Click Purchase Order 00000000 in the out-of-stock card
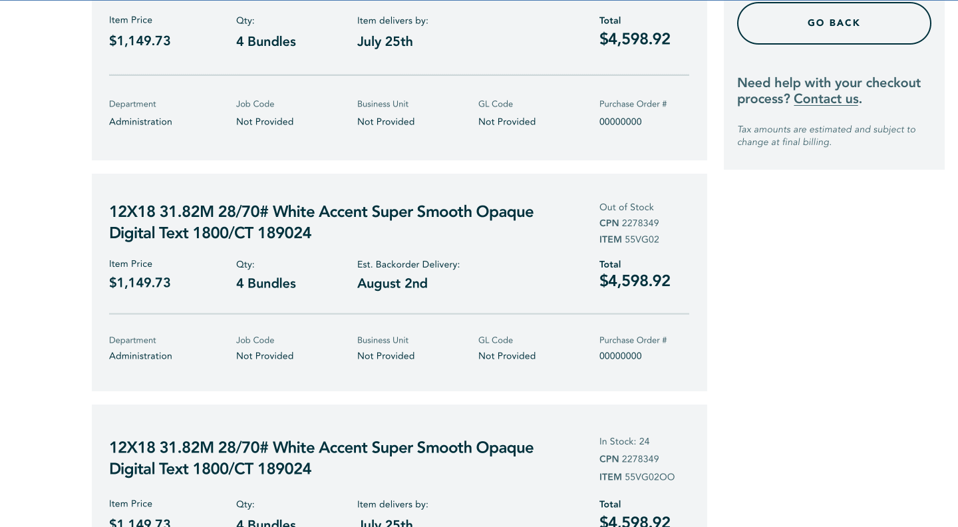Screen dimensions: 958x527 click(621, 356)
